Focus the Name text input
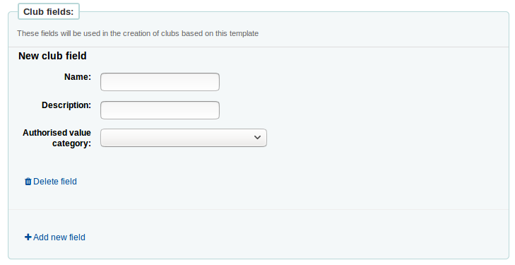The image size is (515, 265). (x=160, y=82)
